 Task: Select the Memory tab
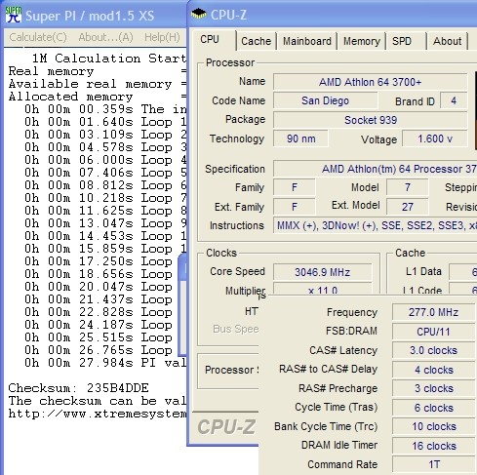pyautogui.click(x=362, y=41)
